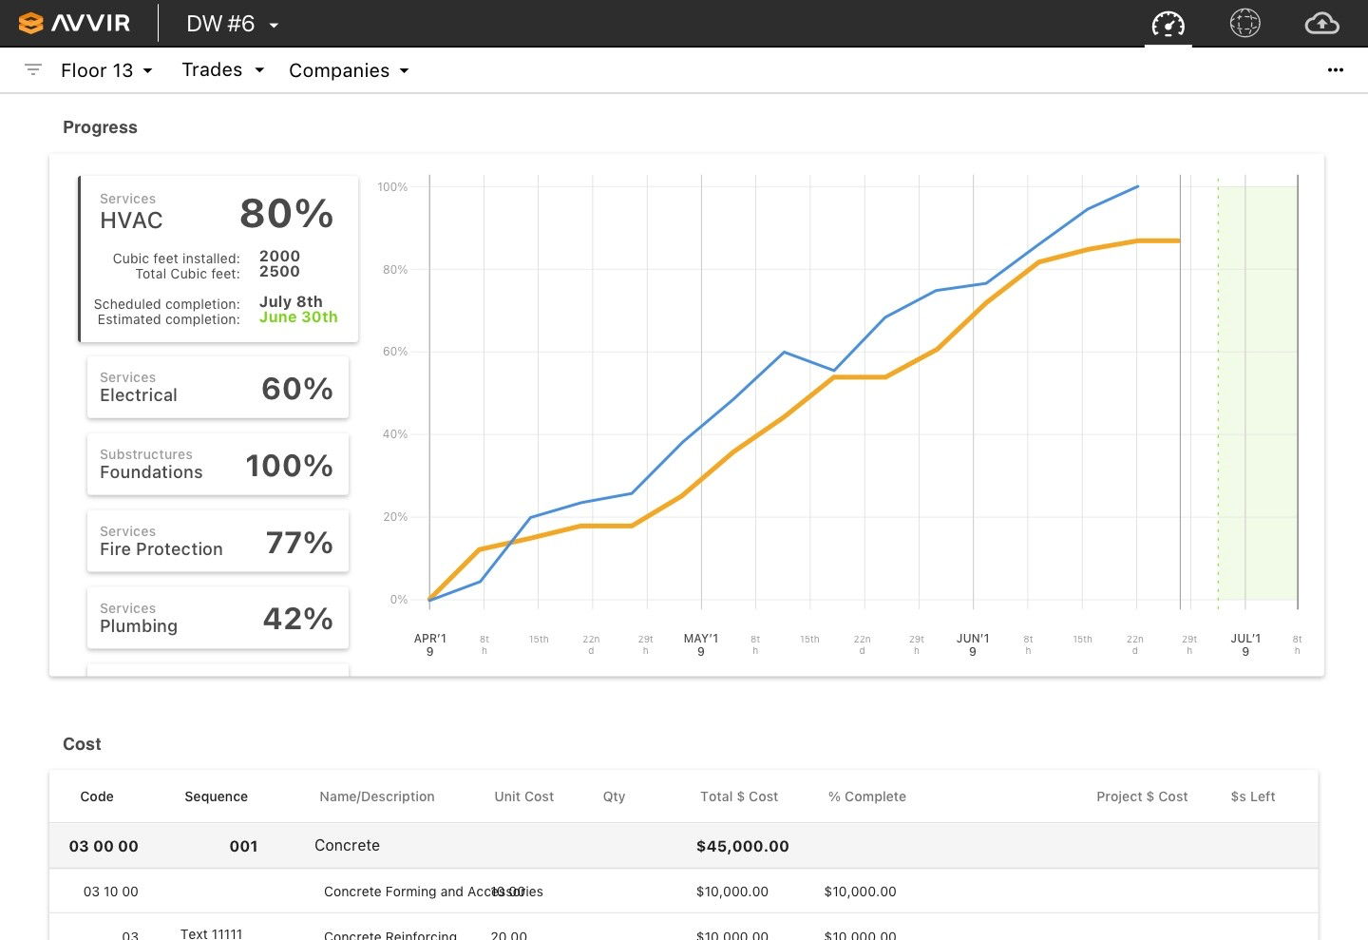The height and width of the screenshot is (940, 1368).
Task: Open the 3D model viewer globe icon
Action: 1244,23
